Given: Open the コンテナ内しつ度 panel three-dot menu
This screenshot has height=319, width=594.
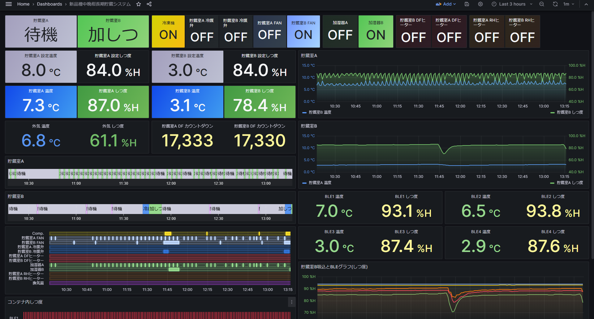Looking at the screenshot, I should tap(291, 302).
